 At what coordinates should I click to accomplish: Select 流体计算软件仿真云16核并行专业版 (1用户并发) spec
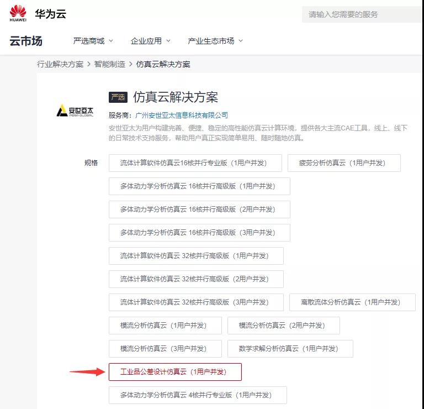point(195,163)
